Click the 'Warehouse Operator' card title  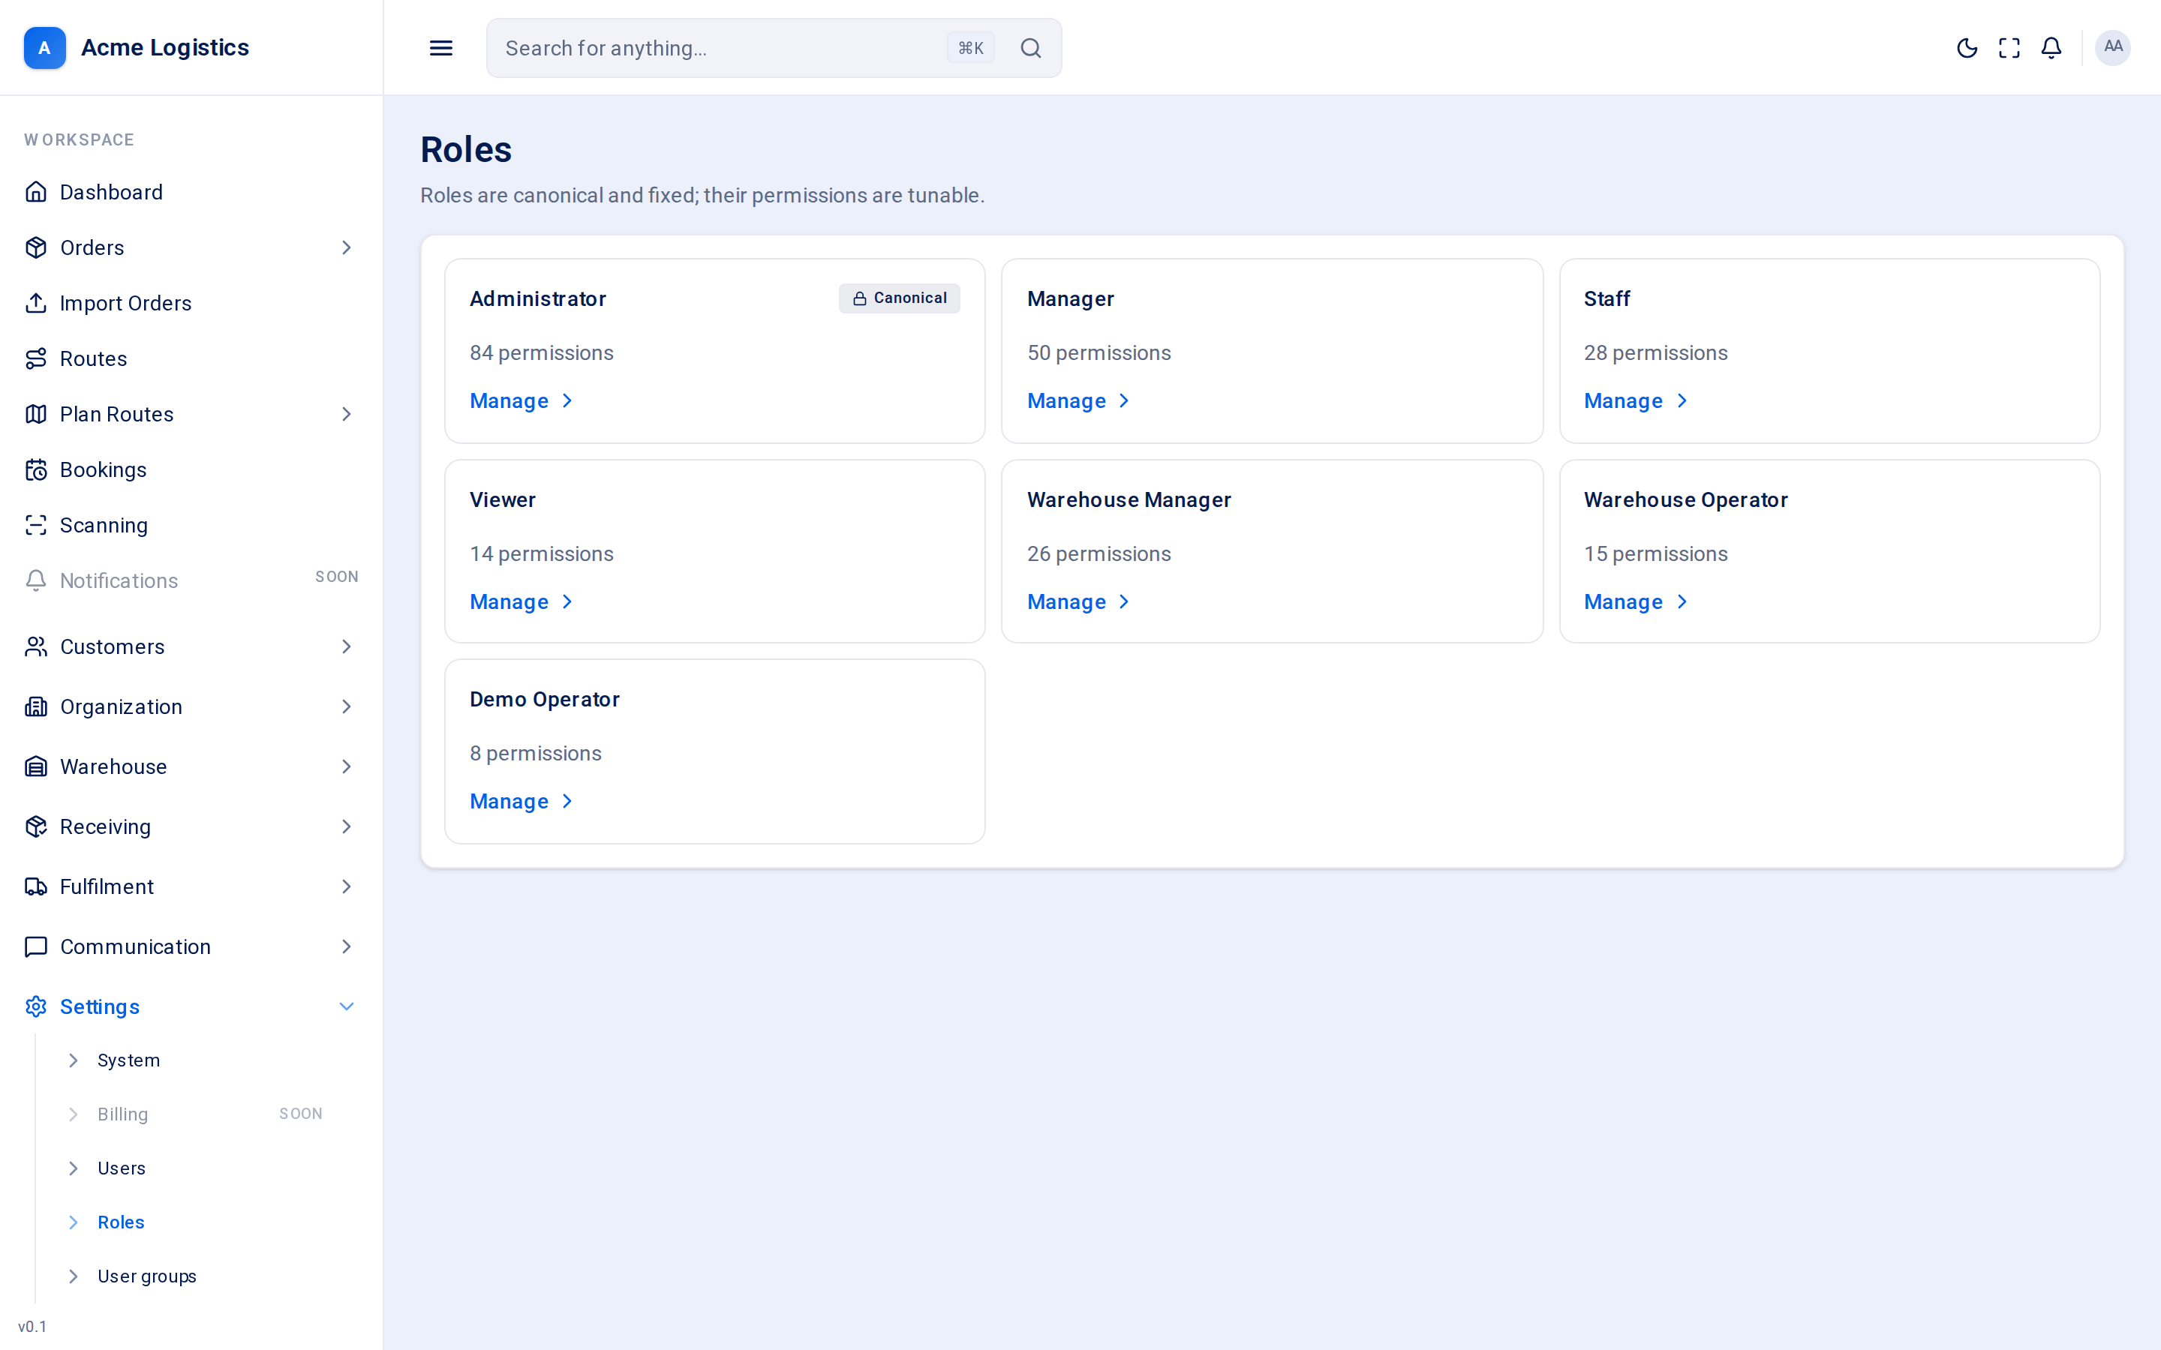pyautogui.click(x=1686, y=500)
